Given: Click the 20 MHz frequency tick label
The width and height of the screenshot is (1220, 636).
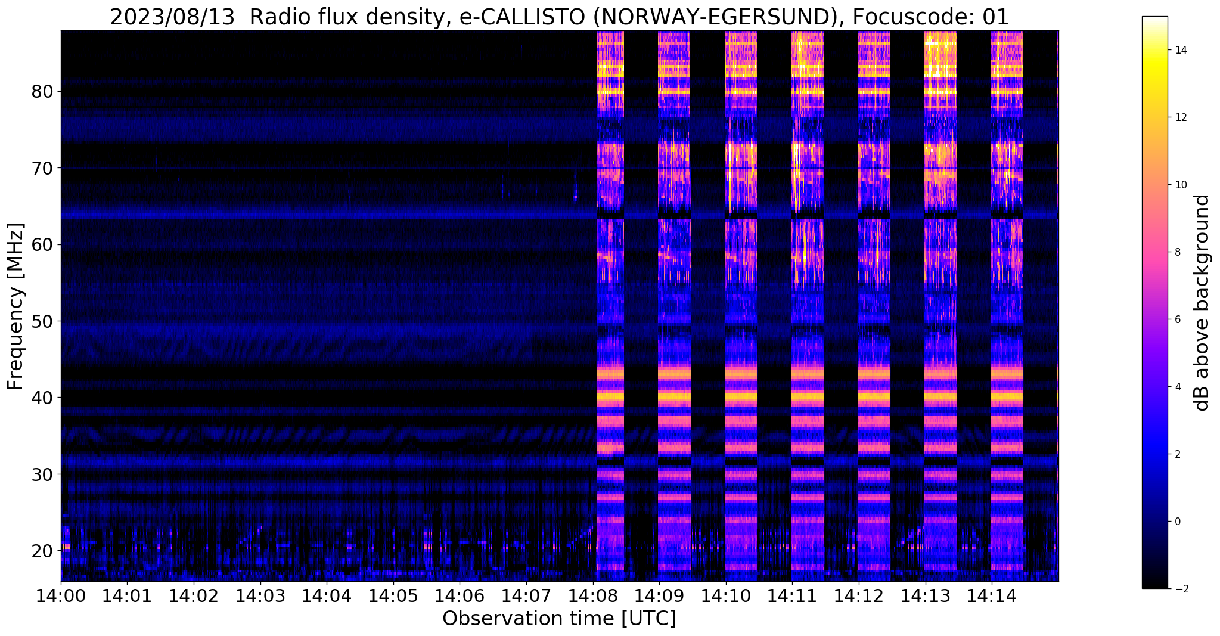Looking at the screenshot, I should [42, 550].
